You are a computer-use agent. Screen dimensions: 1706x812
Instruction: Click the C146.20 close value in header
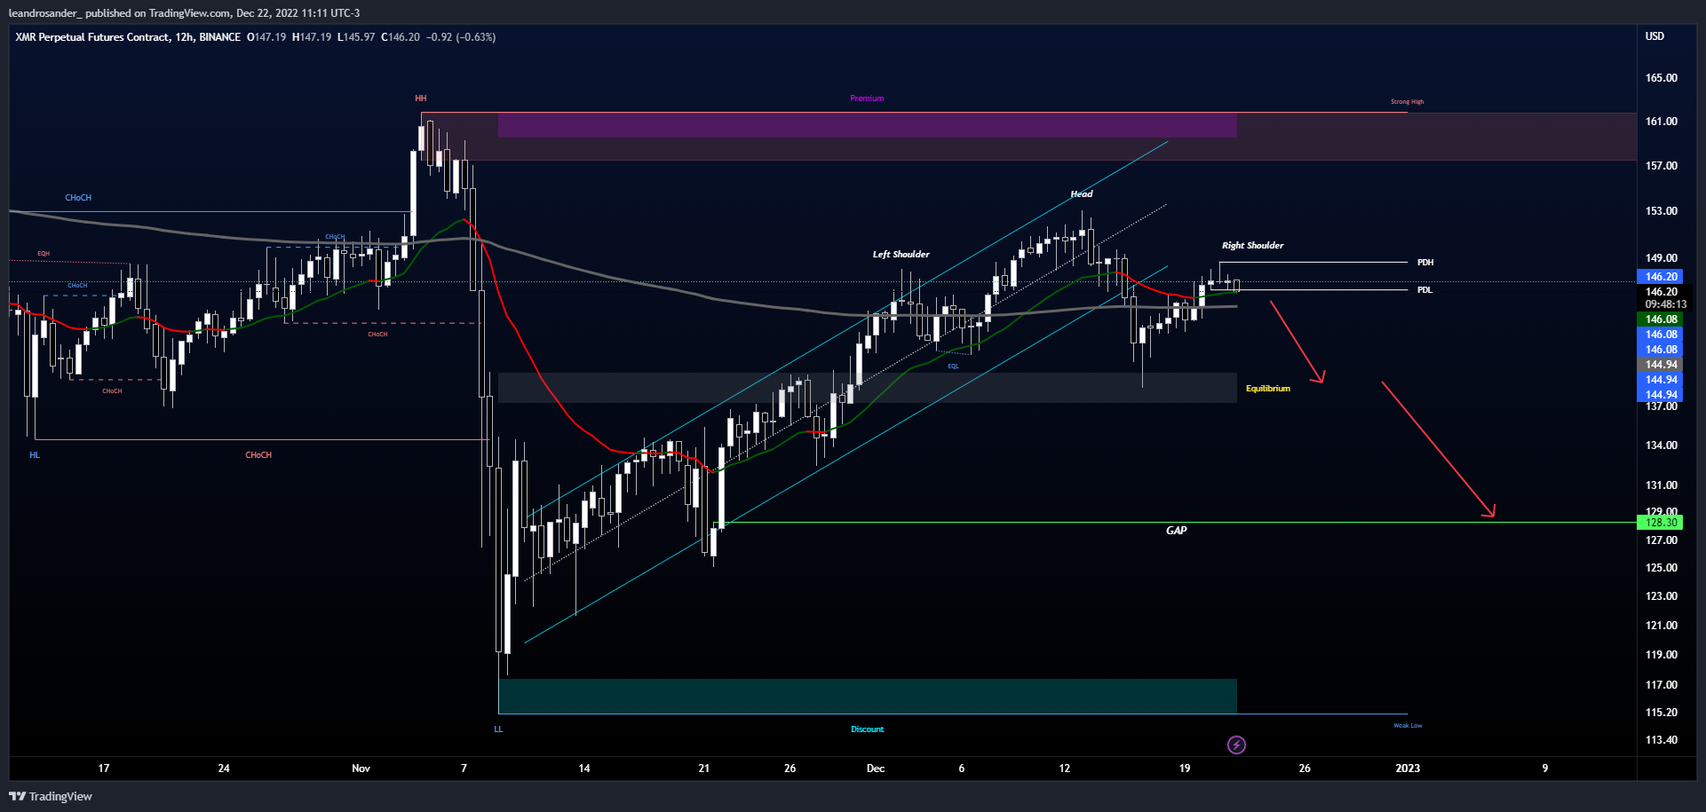401,37
